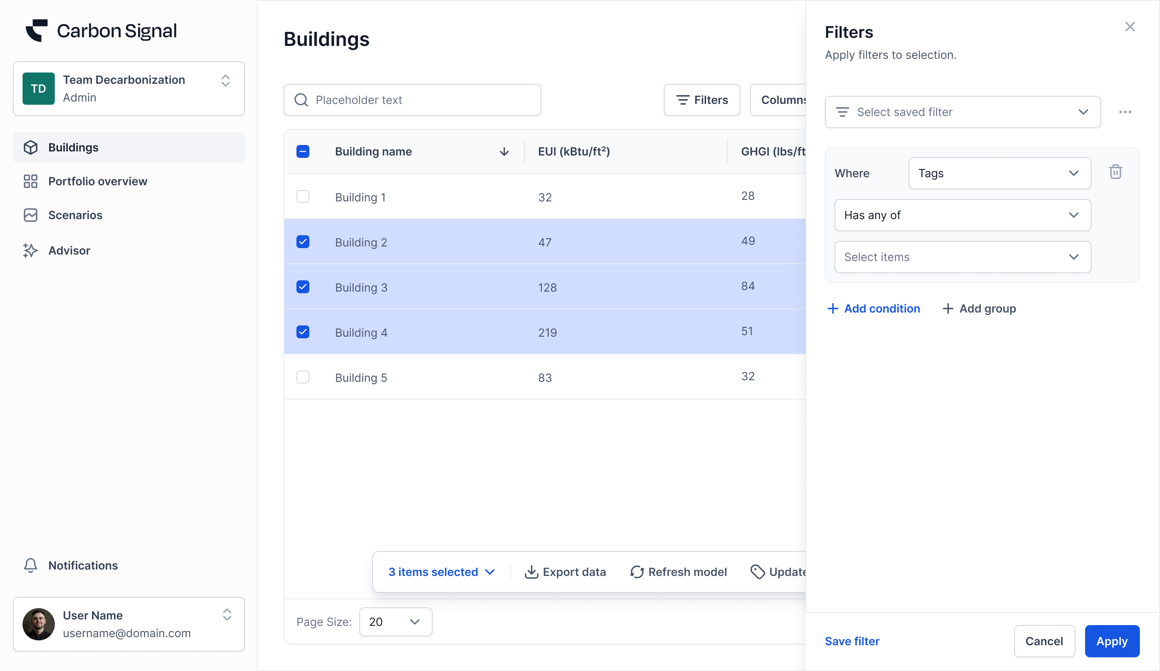Open the Page Size dropdown
1160x671 pixels.
tap(395, 622)
